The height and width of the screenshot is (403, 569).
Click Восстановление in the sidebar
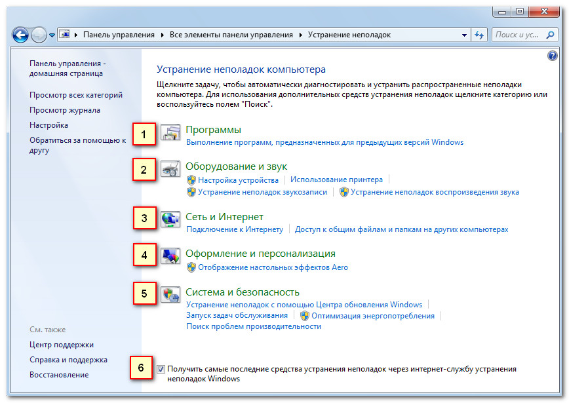click(x=59, y=375)
